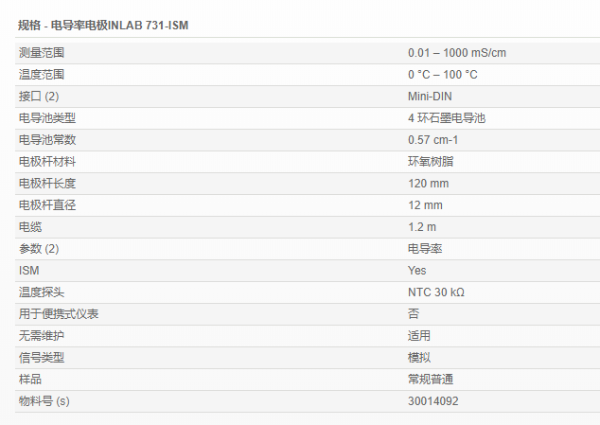Select the 用于便携式仪表 row label
Image resolution: width=600 pixels, height=425 pixels.
pos(59,314)
